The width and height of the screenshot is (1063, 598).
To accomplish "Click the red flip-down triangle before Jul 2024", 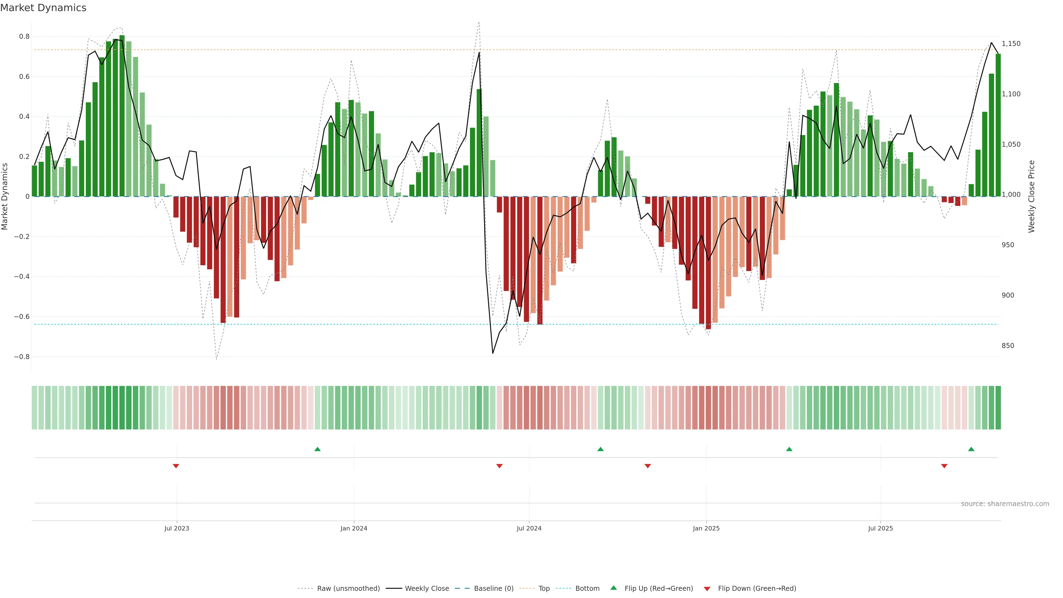I will tap(499, 466).
